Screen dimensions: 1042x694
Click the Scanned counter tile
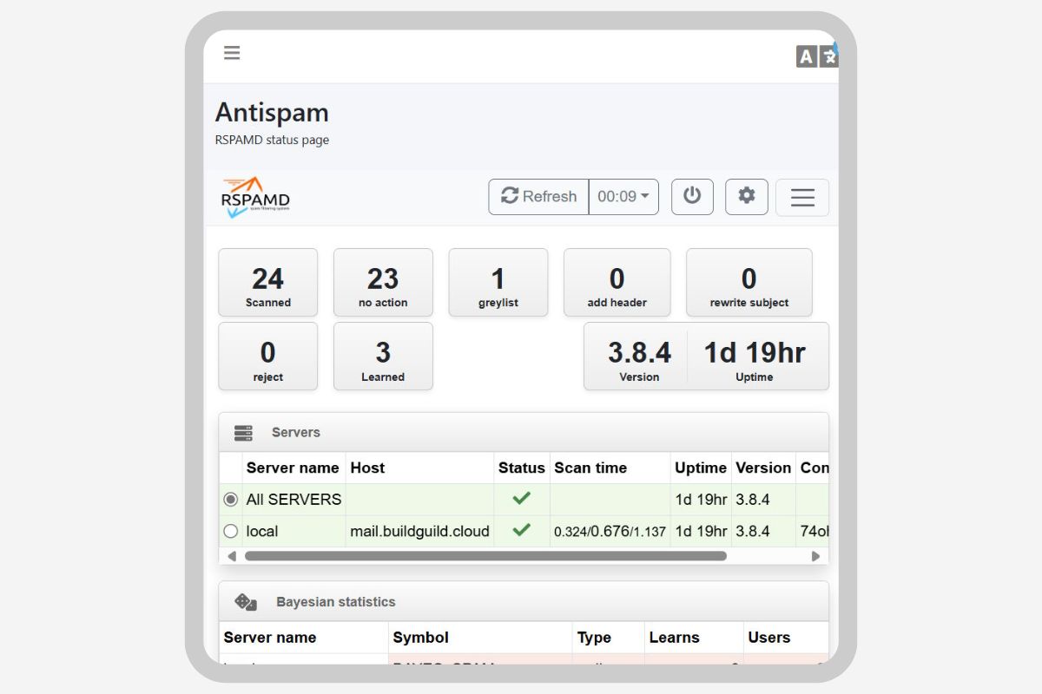point(267,283)
